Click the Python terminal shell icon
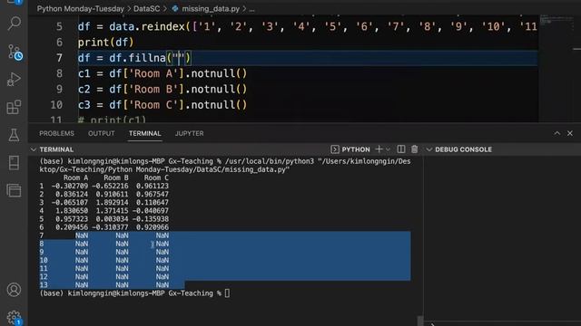Screen dimensions: 581x326 (335, 149)
